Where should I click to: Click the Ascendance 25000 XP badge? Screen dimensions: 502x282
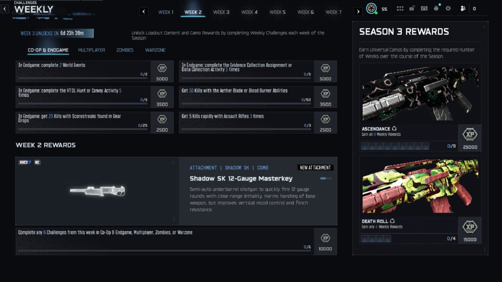470,138
